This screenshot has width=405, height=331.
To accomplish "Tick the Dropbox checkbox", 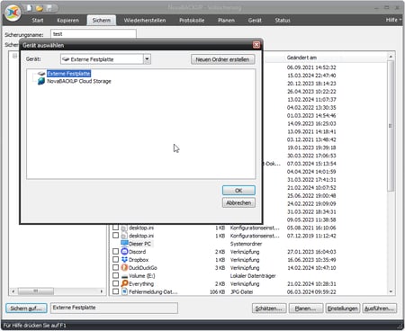I will coord(115,259).
